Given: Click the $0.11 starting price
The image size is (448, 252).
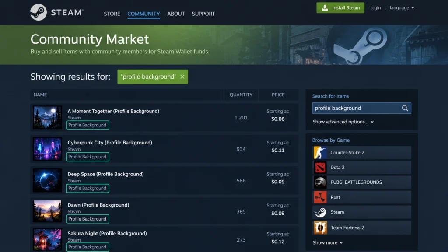Looking at the screenshot, I should pos(278,150).
